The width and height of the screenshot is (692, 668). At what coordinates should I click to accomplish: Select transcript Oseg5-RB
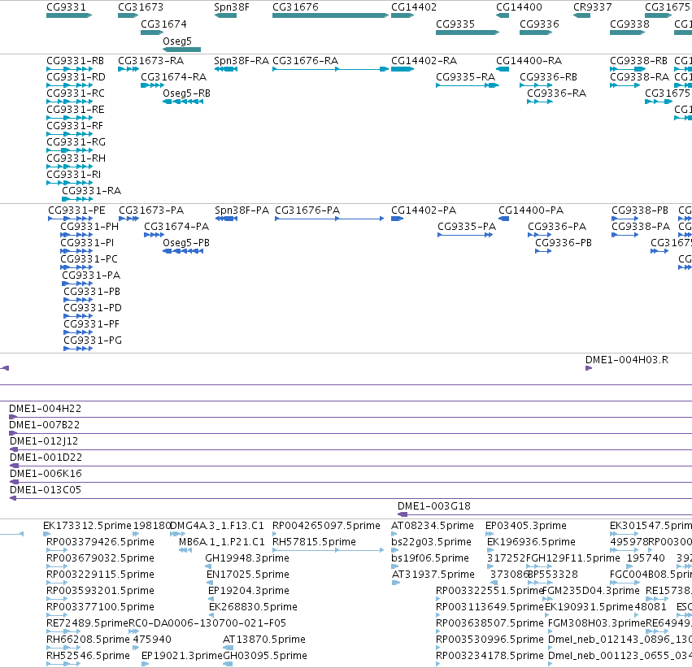click(183, 102)
